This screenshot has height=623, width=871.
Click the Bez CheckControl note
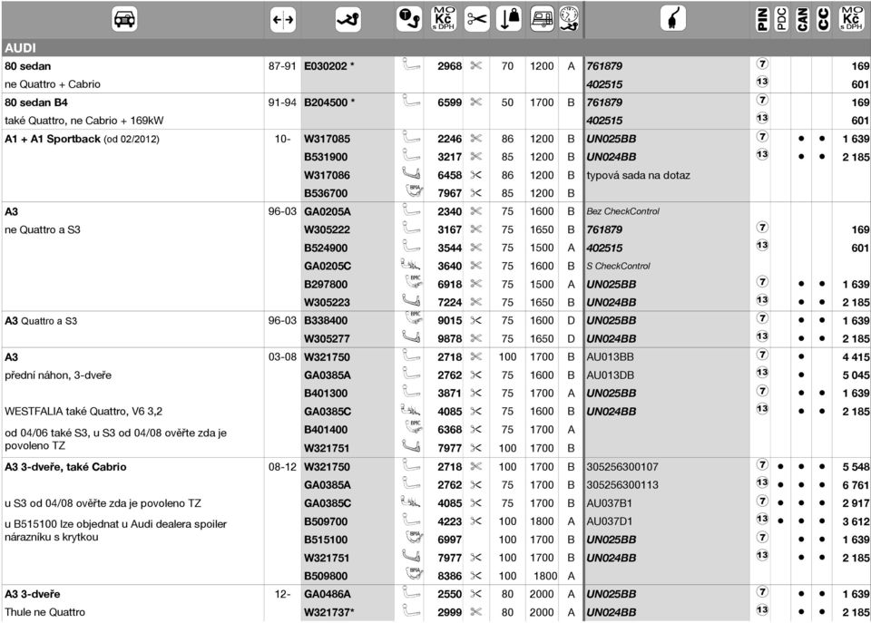pos(622,211)
